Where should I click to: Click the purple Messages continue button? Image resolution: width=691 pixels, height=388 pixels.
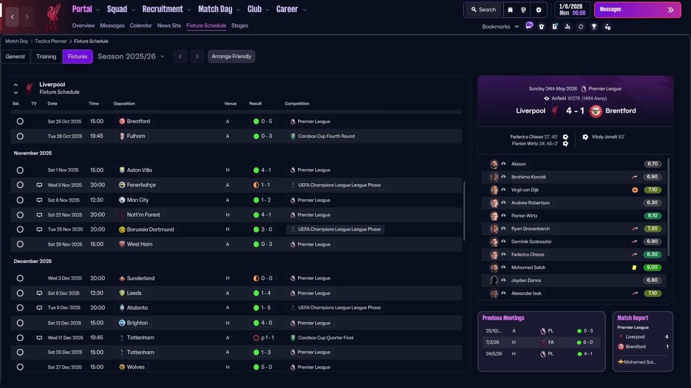pyautogui.click(x=638, y=10)
